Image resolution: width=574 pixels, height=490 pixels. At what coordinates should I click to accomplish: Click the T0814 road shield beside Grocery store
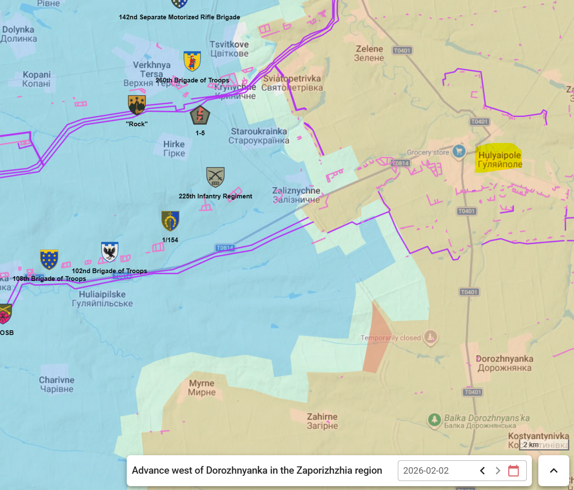(400, 163)
